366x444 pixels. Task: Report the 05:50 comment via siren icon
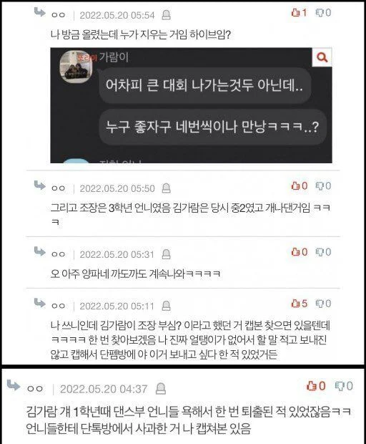click(x=166, y=188)
